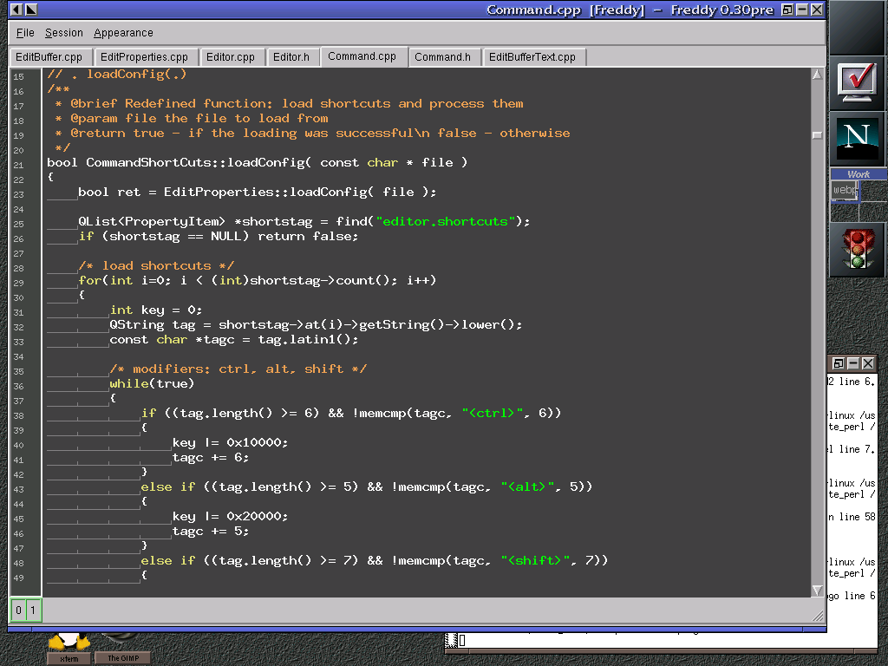This screenshot has width=888, height=666.
Task: Toggle the status bar '1' indicator
Action: click(33, 610)
